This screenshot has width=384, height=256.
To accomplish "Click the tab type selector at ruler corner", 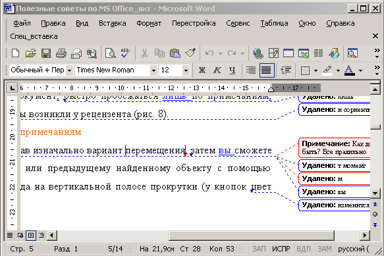I will tap(12, 88).
